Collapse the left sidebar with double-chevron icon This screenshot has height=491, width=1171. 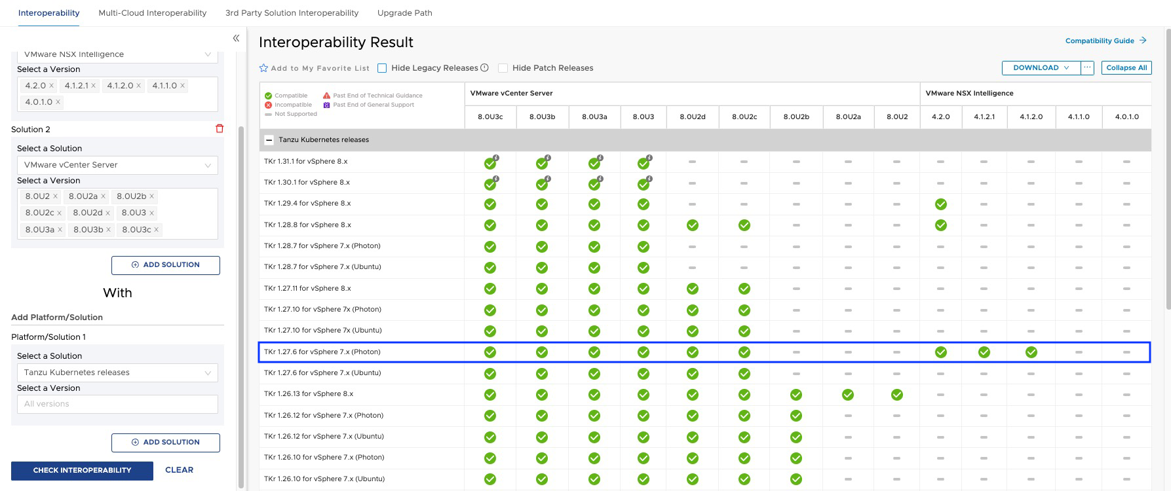pos(236,38)
